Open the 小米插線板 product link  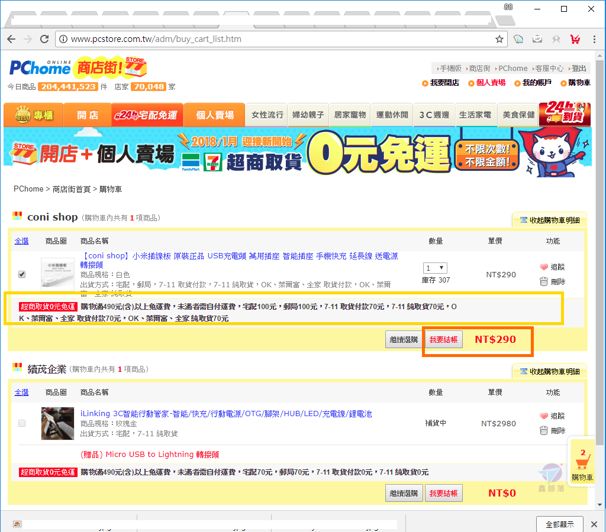[x=239, y=260]
